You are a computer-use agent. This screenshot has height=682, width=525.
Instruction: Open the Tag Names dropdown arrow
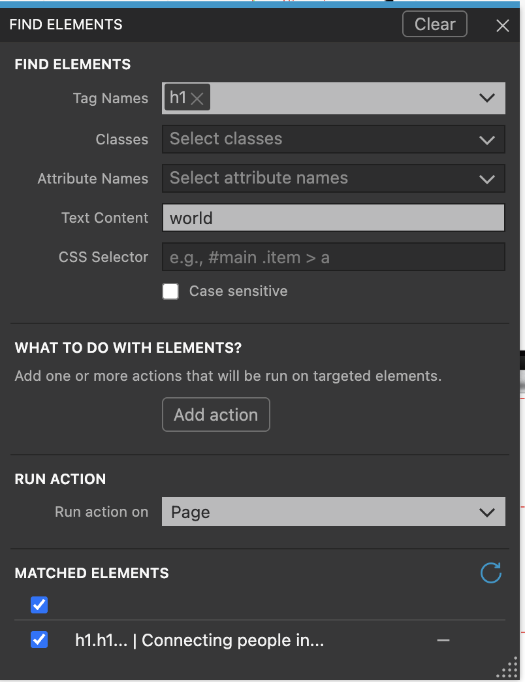coord(487,99)
